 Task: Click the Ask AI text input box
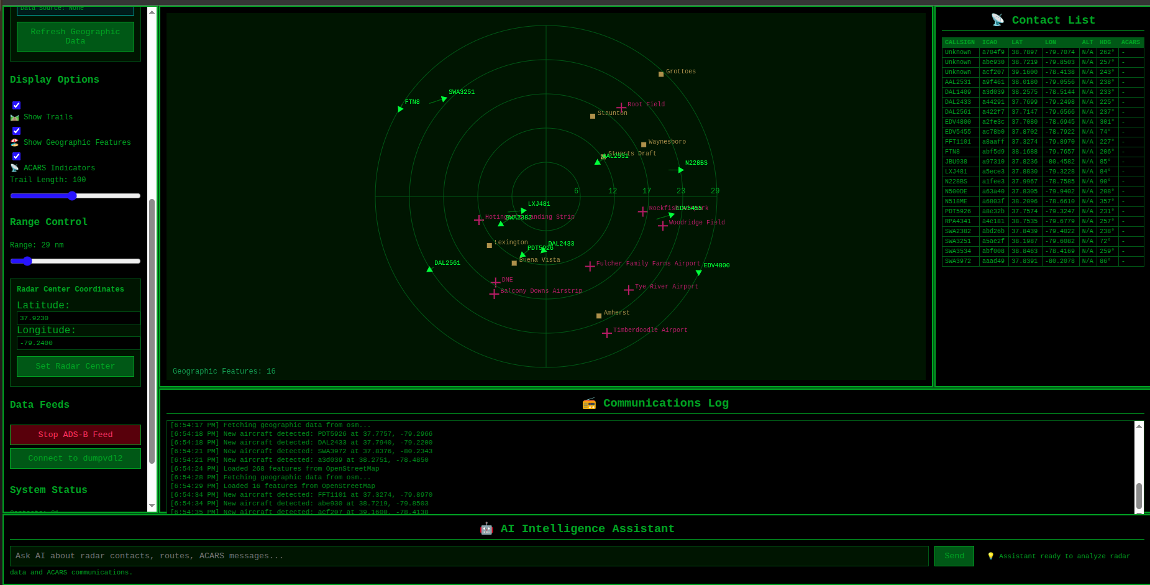[469, 556]
